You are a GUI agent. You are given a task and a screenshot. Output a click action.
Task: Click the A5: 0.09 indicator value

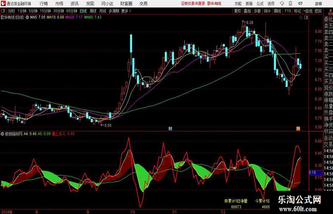44,134
